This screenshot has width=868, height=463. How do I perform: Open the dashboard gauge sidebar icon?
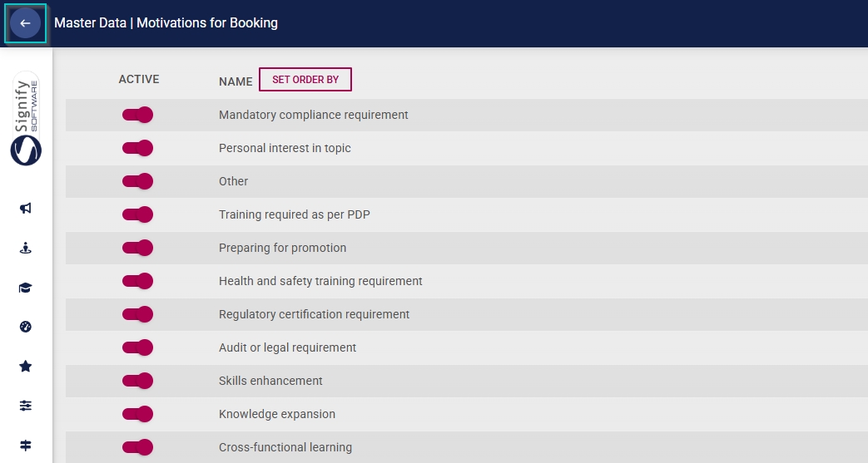pos(26,327)
